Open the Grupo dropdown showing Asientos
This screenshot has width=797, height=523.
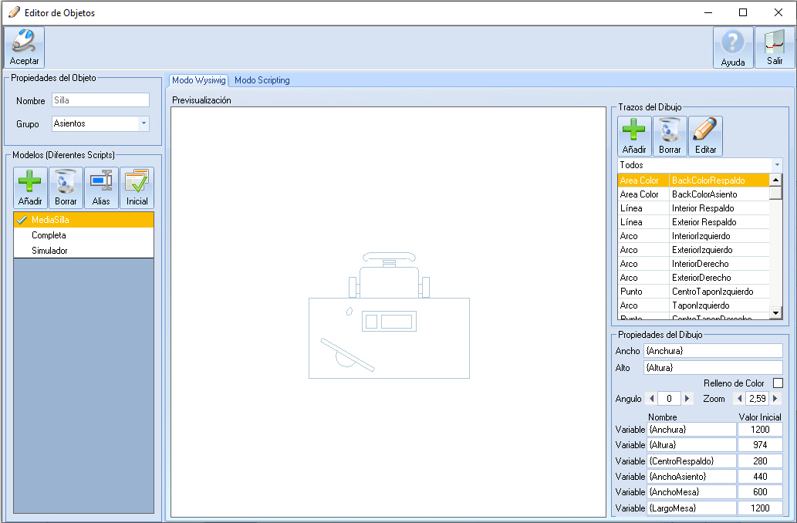tap(144, 123)
